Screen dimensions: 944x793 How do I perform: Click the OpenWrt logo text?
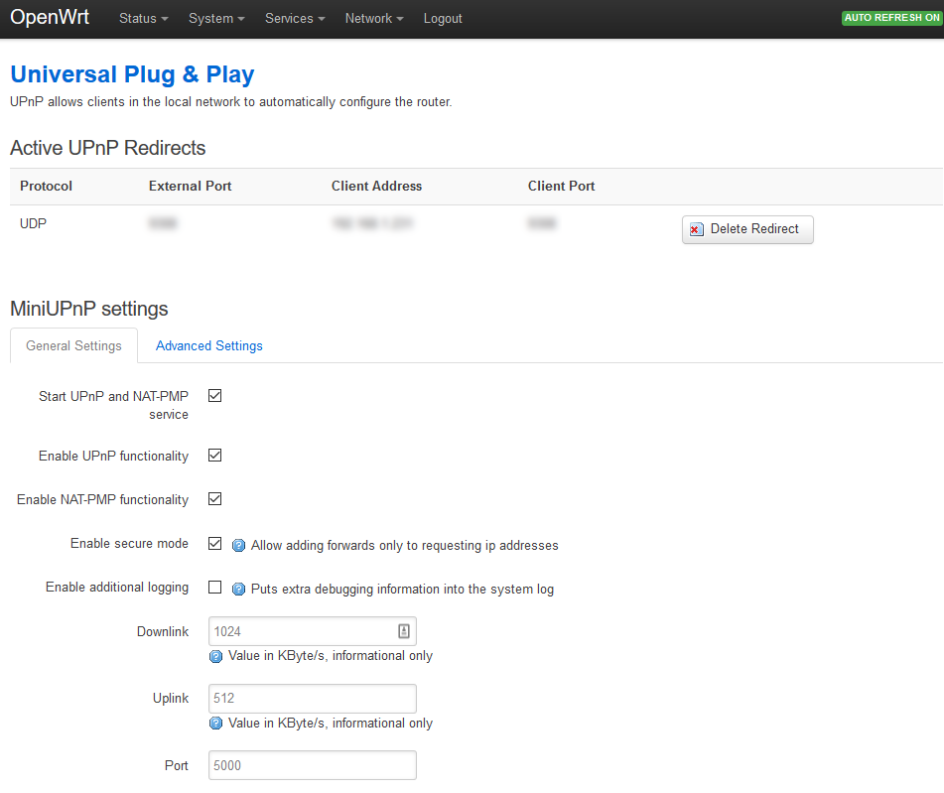[50, 18]
